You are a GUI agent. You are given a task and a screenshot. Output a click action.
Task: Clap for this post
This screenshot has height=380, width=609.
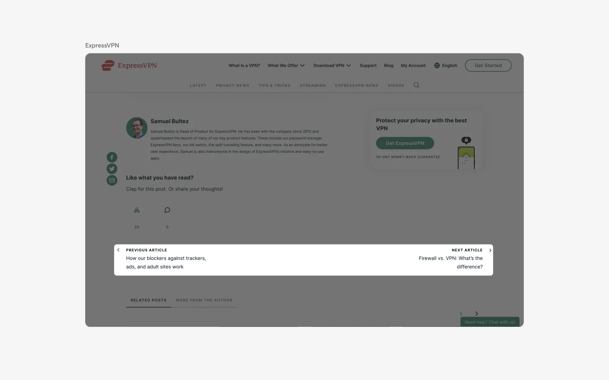point(137,210)
